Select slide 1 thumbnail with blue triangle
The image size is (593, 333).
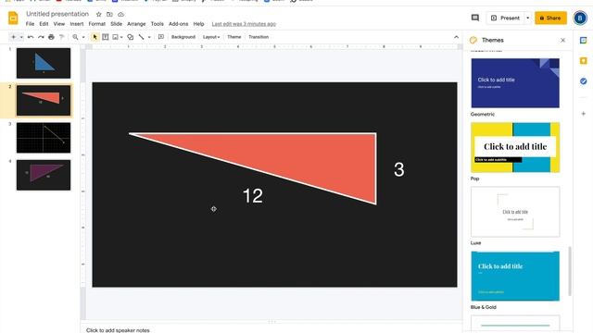[44, 63]
